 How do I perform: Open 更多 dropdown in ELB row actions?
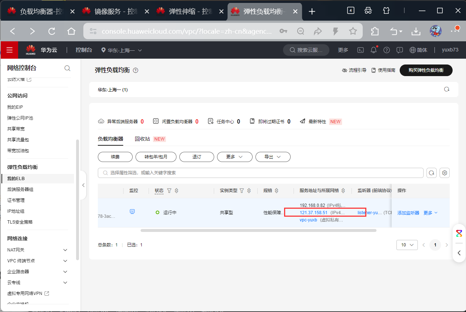pyautogui.click(x=430, y=213)
